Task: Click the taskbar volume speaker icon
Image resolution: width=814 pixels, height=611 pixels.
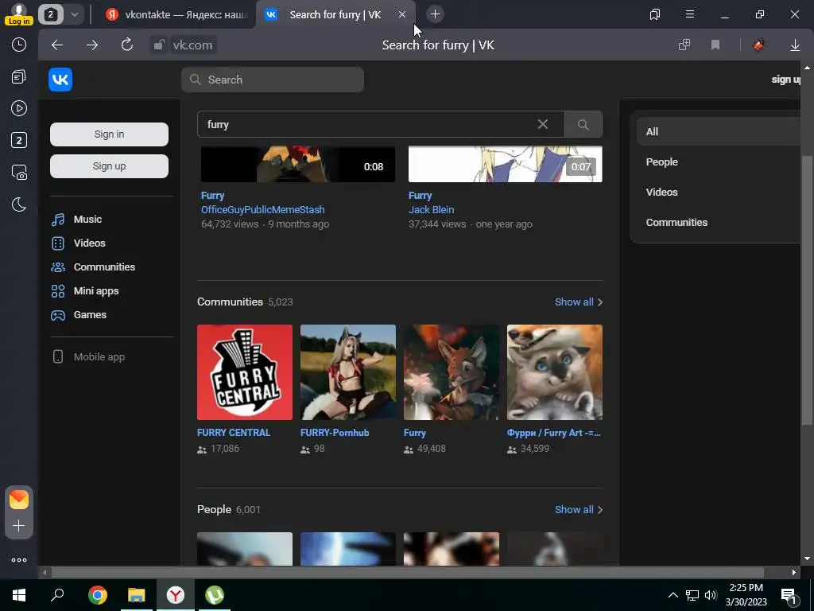Action: [711, 595]
